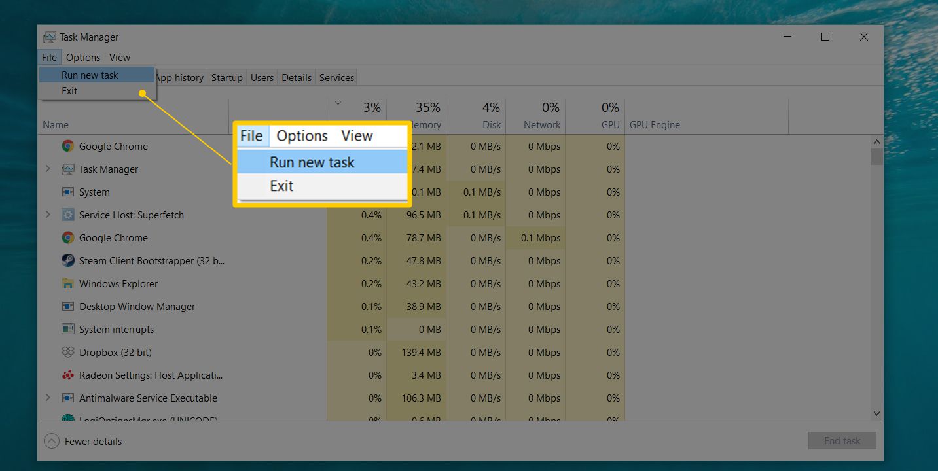Click the Steam Client Bootstrapper icon
938x471 pixels.
67,260
